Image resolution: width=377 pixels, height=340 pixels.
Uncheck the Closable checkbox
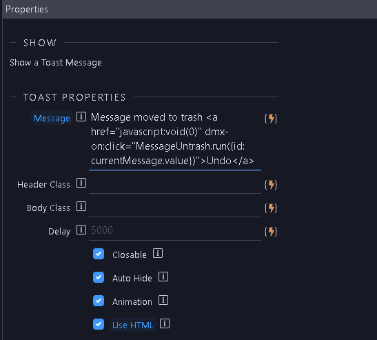[x=99, y=254]
